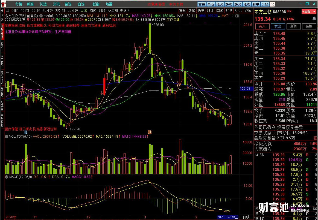This screenshot has height=220, width=318.
Task: Open the 历史 button
Action: click(201, 10)
